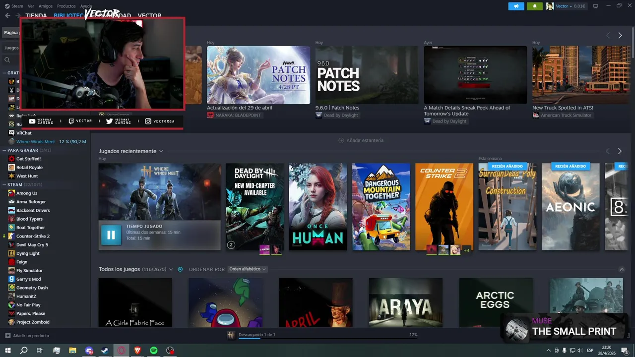
Task: Open the SurrounDead Poly Construction cover
Action: pos(508,207)
